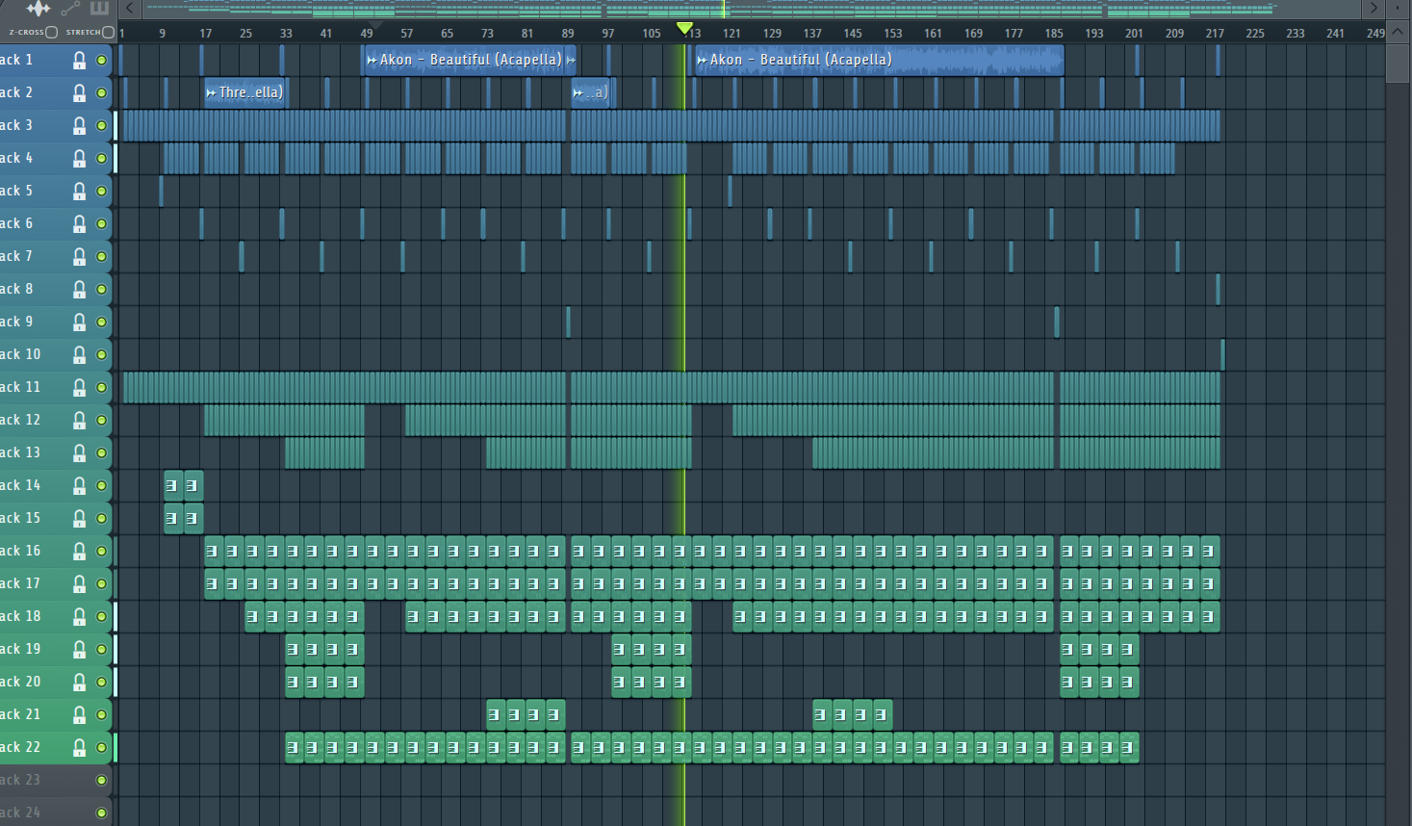Enable the STRETCH checkbox
Image resolution: width=1412 pixels, height=826 pixels.
pyautogui.click(x=108, y=32)
